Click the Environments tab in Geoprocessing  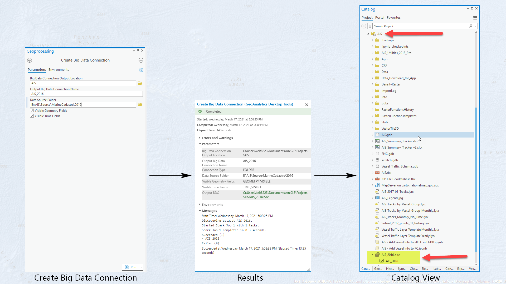(59, 69)
